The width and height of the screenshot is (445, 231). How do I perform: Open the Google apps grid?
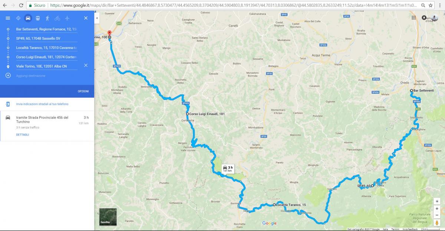tap(414, 17)
